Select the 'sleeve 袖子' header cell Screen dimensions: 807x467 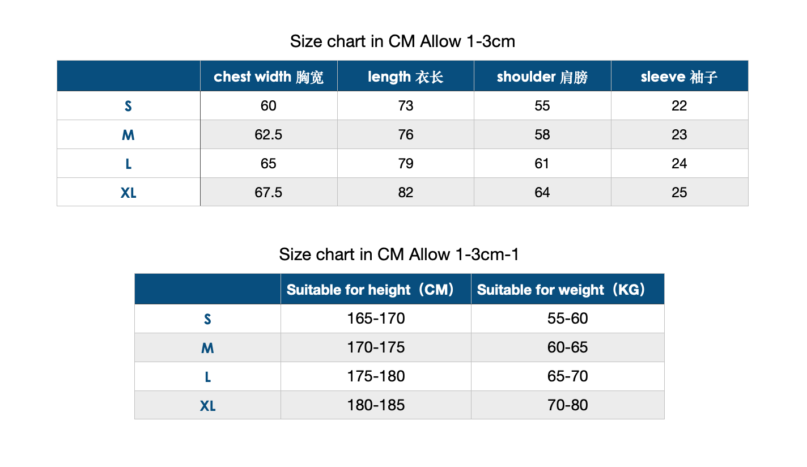point(679,77)
